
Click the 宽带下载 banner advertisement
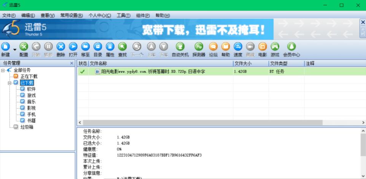click(x=137, y=29)
